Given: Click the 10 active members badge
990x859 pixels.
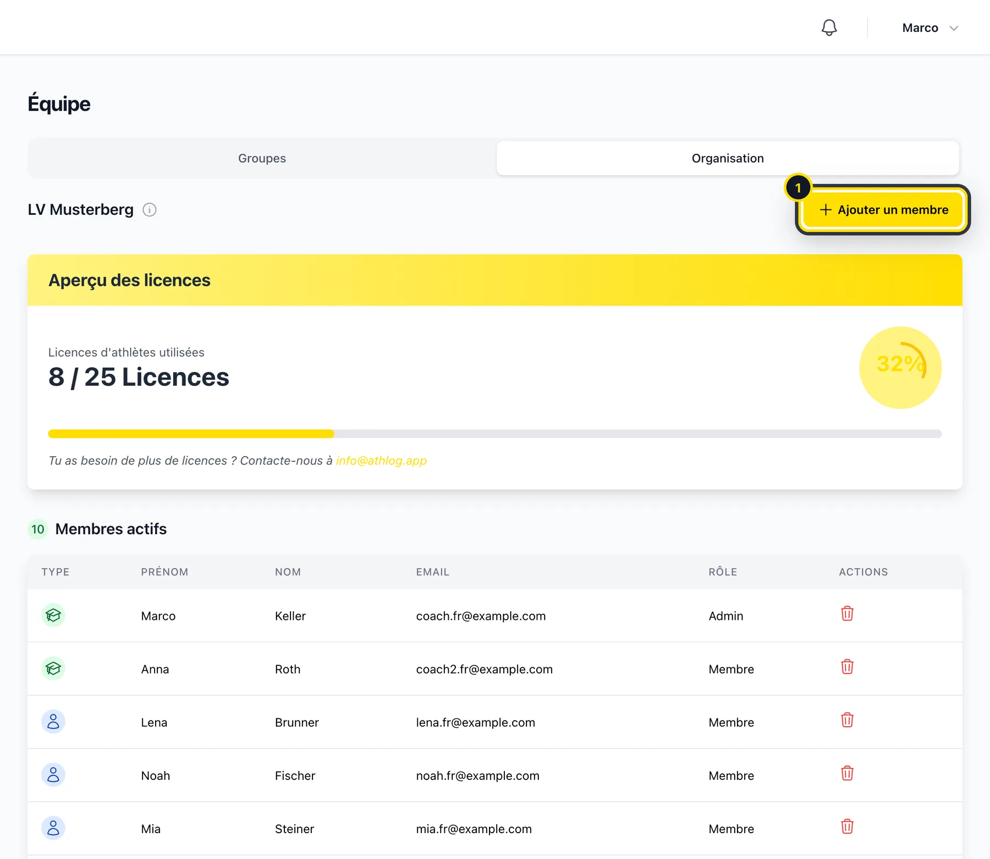Looking at the screenshot, I should coord(37,529).
